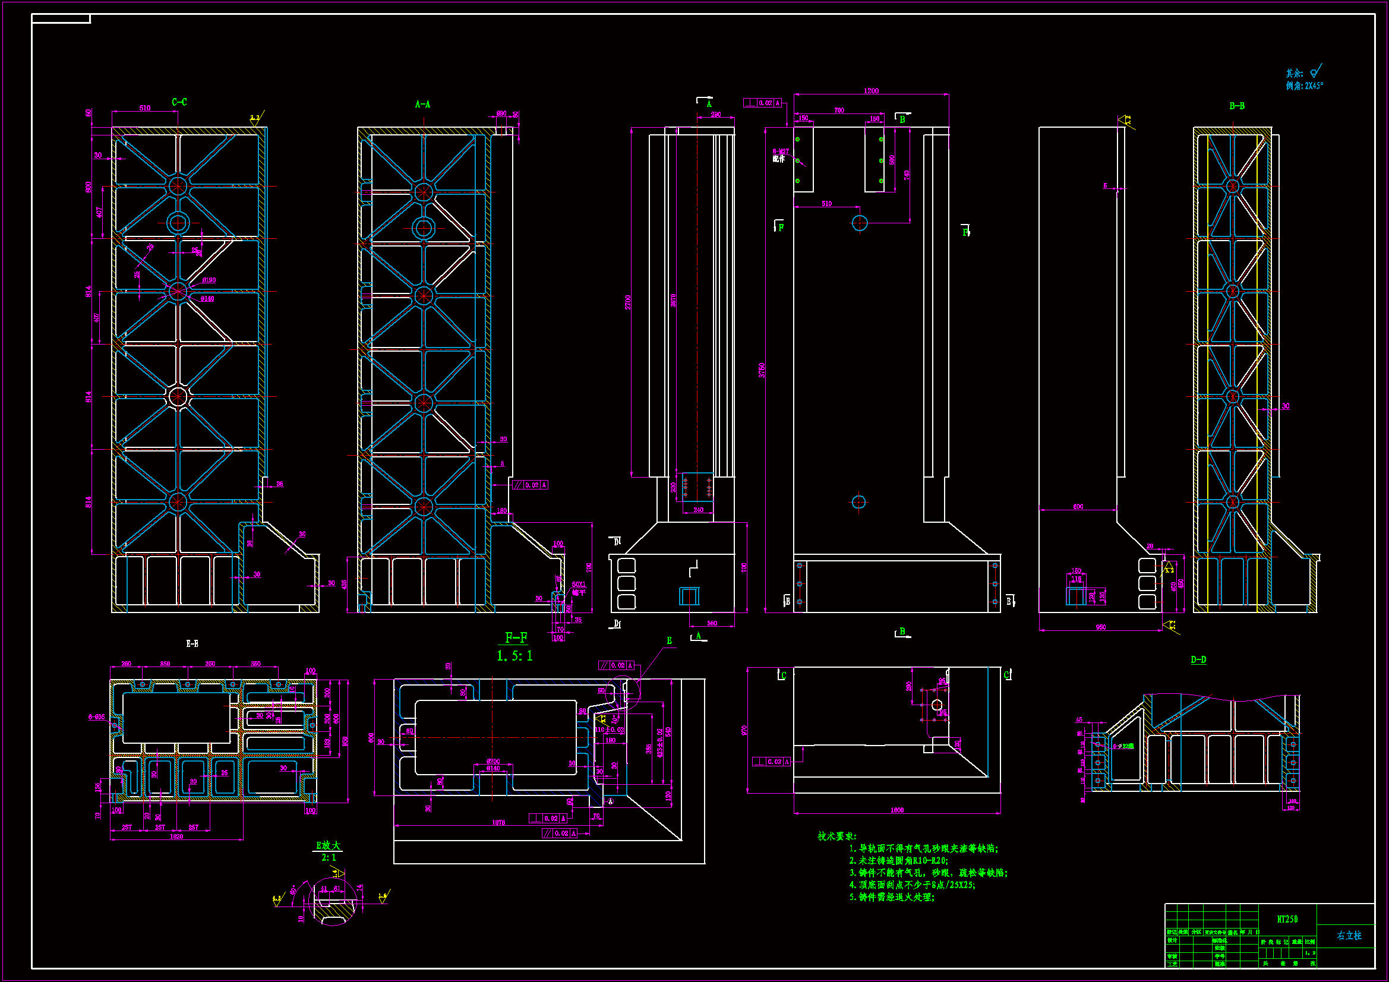
Task: Select the E-E section label text
Action: (x=192, y=644)
